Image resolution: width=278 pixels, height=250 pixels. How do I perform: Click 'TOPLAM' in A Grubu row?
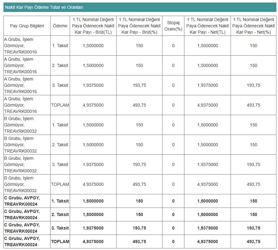[x=60, y=105]
